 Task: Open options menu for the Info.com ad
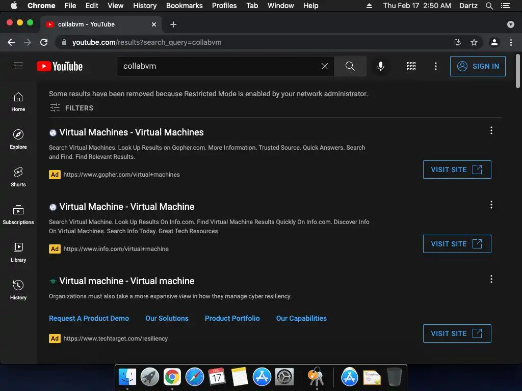click(x=491, y=205)
